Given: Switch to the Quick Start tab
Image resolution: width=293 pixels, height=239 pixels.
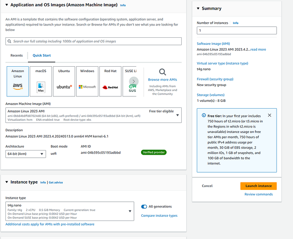Looking at the screenshot, I should (x=41, y=55).
